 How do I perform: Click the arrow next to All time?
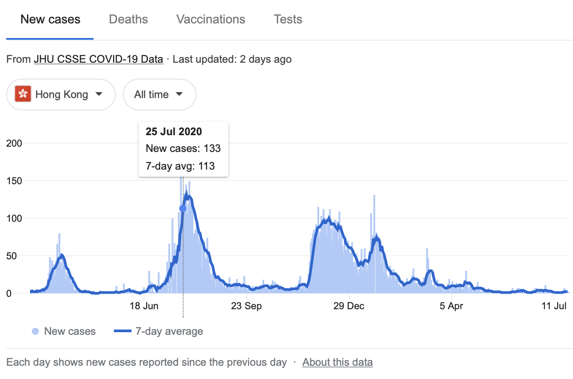179,94
